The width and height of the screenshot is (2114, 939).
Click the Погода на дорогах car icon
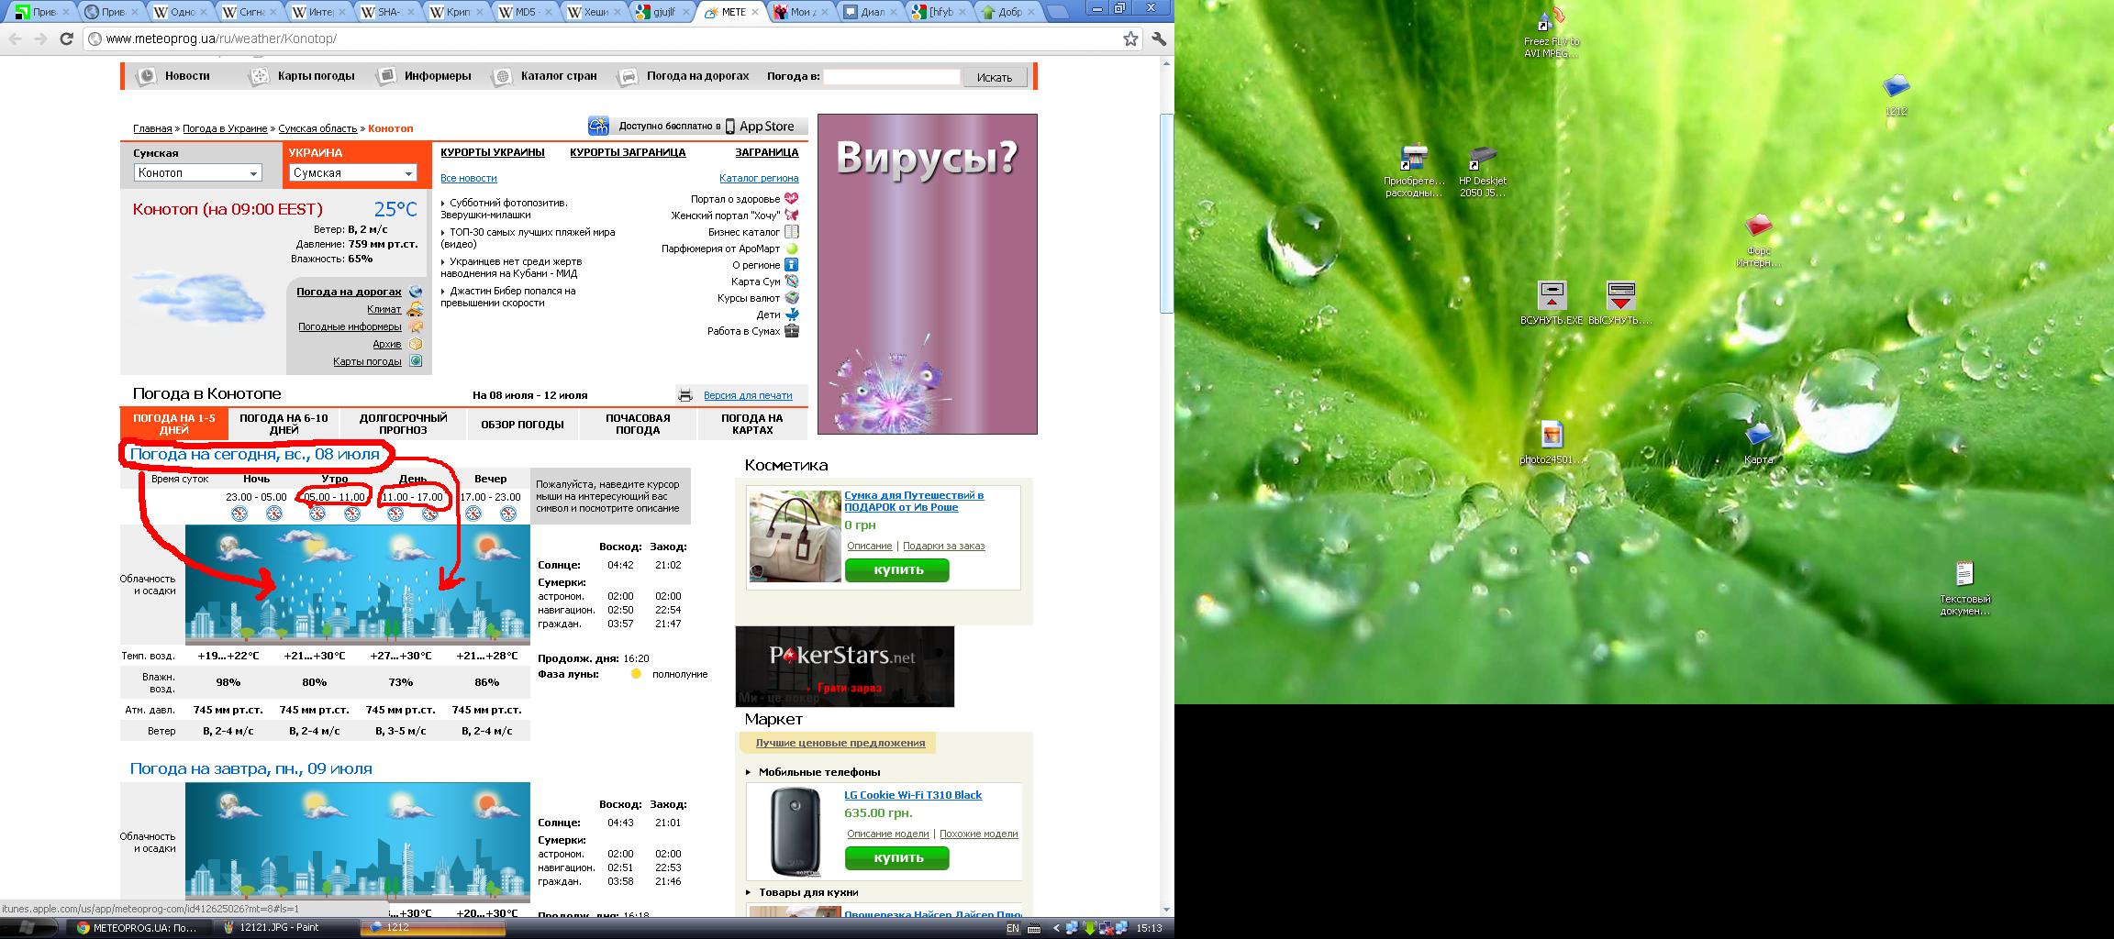[x=629, y=76]
